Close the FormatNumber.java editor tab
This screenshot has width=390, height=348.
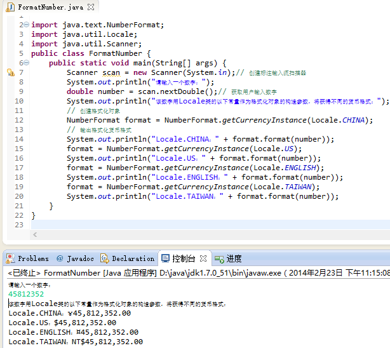[x=91, y=7]
